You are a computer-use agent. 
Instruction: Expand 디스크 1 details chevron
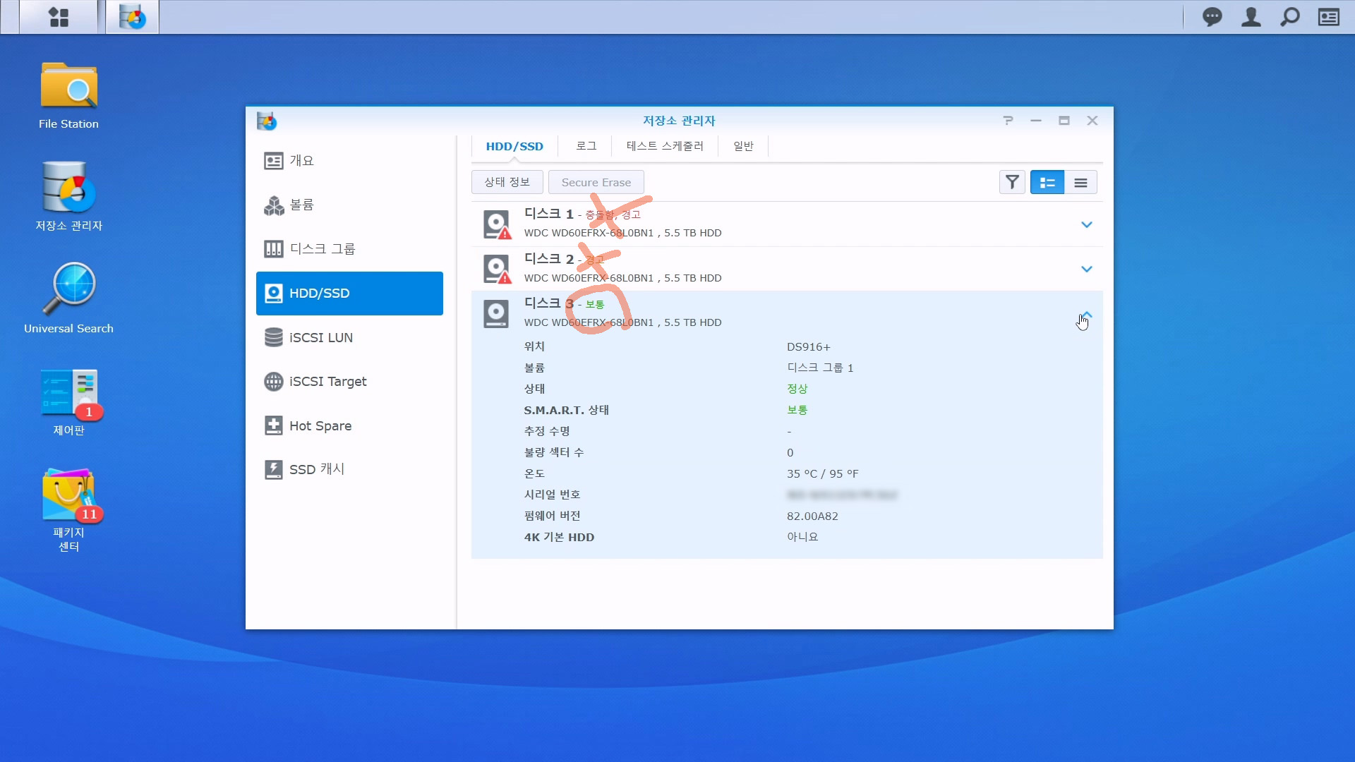tap(1086, 225)
